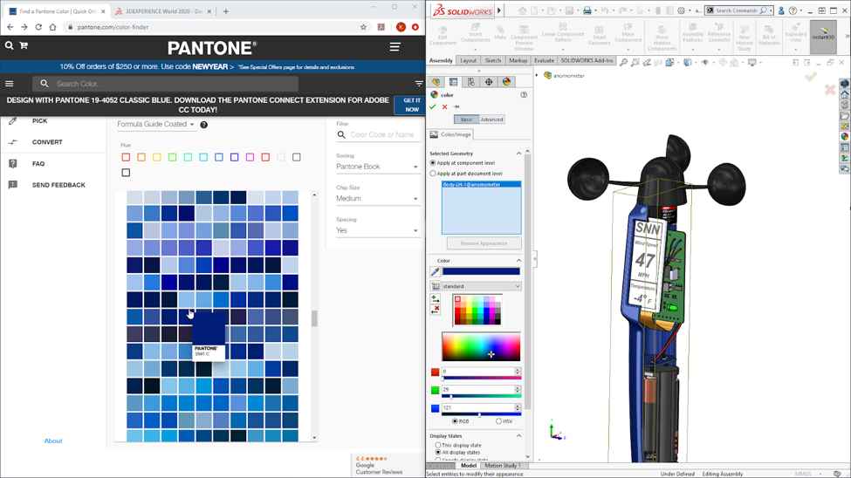Click the green checkmark to accept color
Viewport: 851px width, 478px height.
pyautogui.click(x=433, y=106)
